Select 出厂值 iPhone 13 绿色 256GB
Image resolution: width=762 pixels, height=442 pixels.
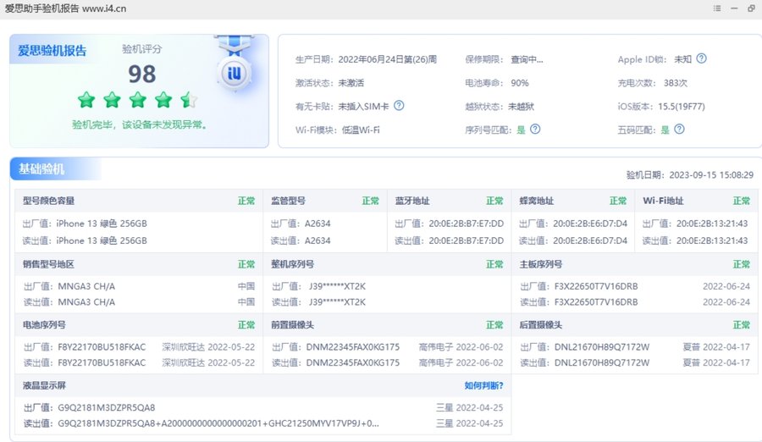101,224
